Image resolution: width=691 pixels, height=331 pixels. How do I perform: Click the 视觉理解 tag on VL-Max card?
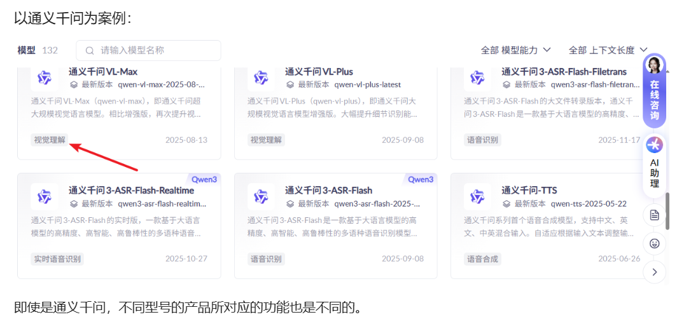(50, 140)
